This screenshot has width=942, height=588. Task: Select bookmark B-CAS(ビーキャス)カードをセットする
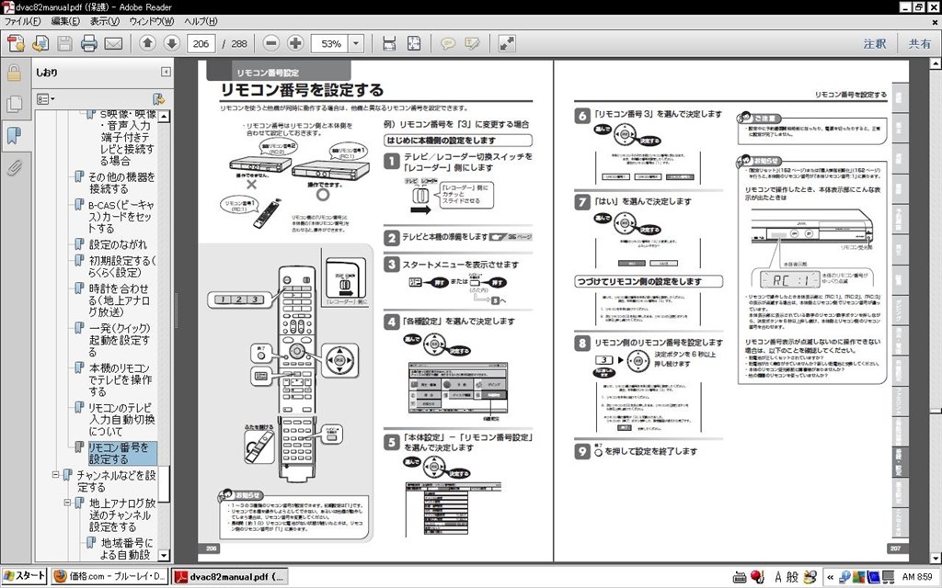(x=121, y=217)
